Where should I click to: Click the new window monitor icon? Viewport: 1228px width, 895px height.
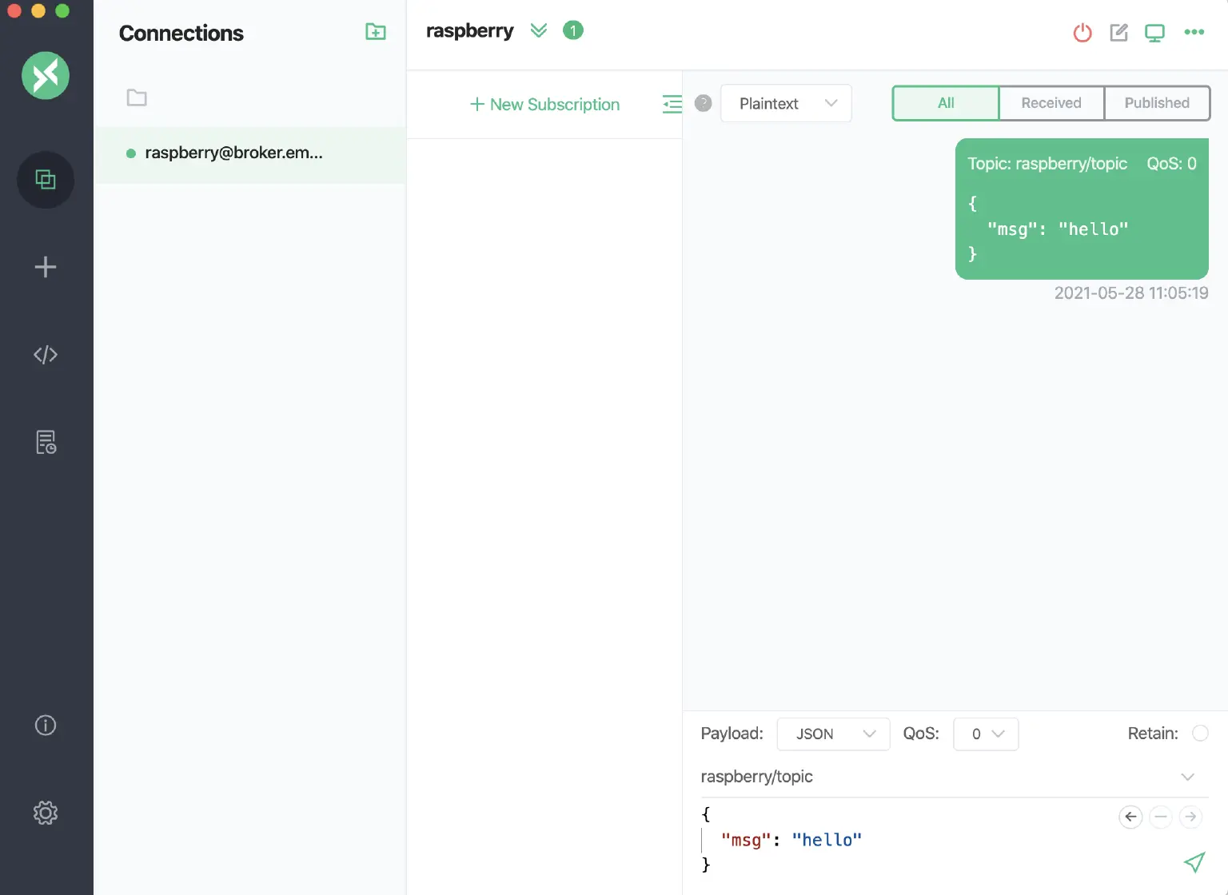click(x=1154, y=33)
